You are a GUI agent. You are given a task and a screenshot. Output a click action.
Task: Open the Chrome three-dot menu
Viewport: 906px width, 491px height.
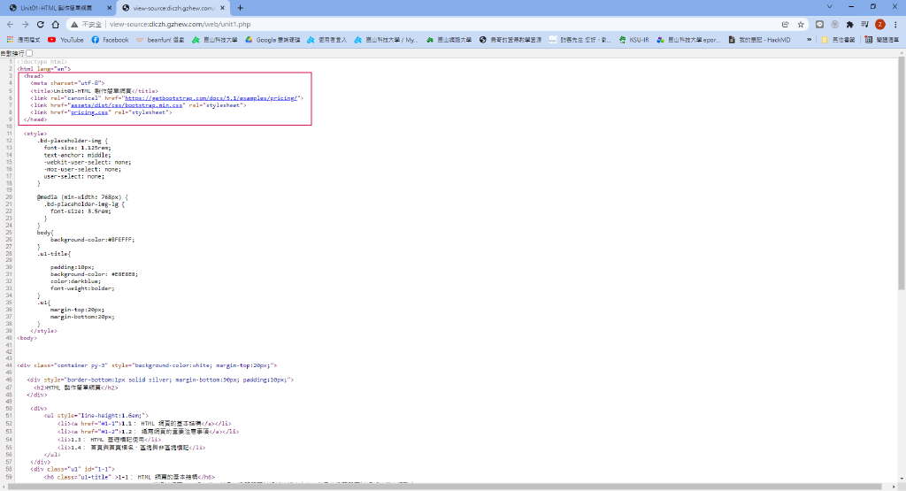pyautogui.click(x=895, y=25)
